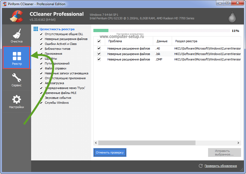This screenshot has height=174, width=246.
Task: Click the Целостность реестра grid icon
Action: pyautogui.click(x=35, y=29)
